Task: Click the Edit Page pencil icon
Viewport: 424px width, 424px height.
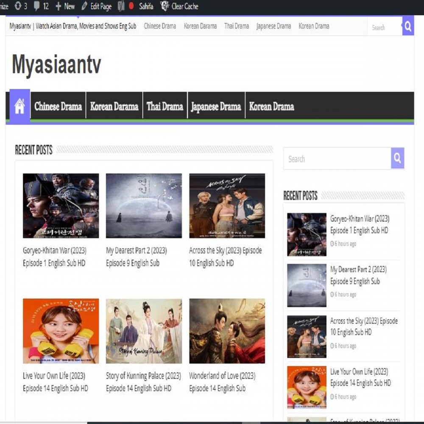Action: tap(84, 6)
